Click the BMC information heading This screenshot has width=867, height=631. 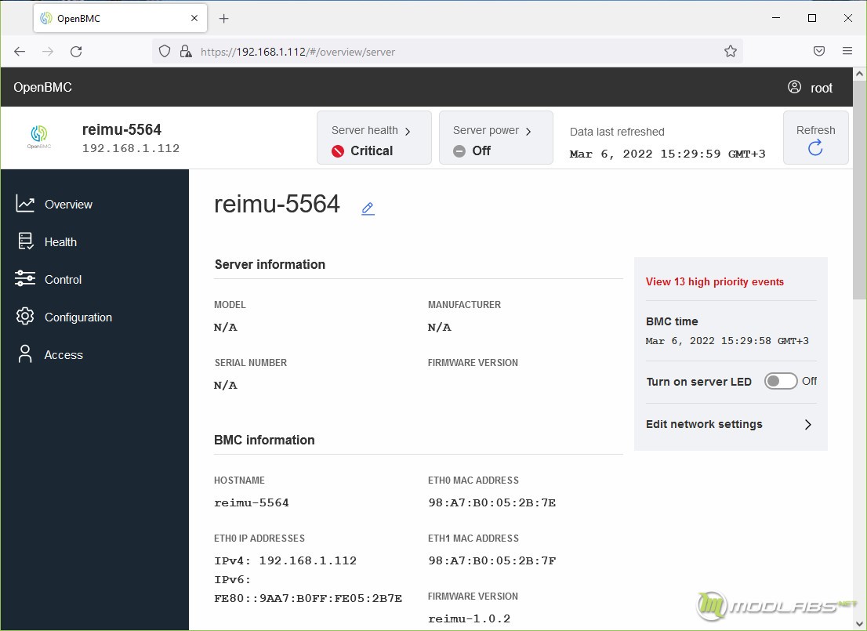[264, 440]
